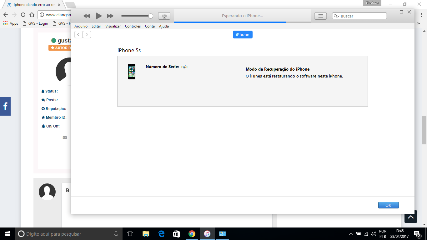
Task: Click the commenter avatar in the web page
Action: point(47,192)
